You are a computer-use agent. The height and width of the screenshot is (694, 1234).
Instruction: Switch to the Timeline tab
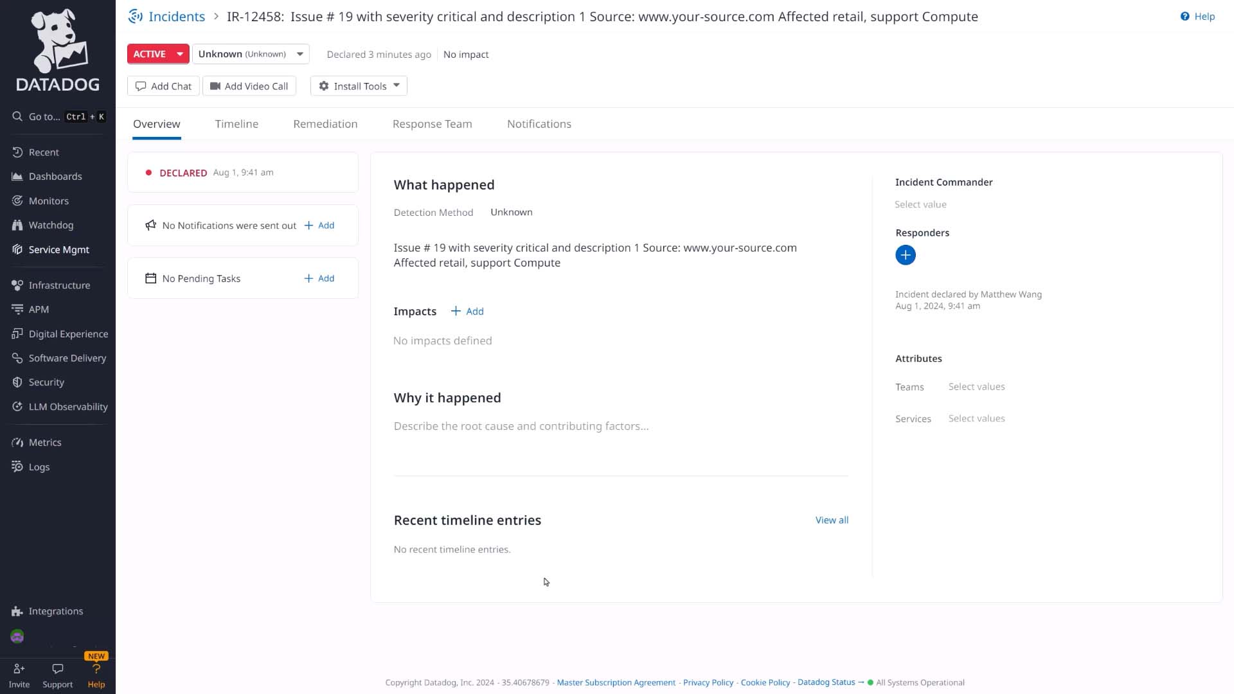coord(237,124)
